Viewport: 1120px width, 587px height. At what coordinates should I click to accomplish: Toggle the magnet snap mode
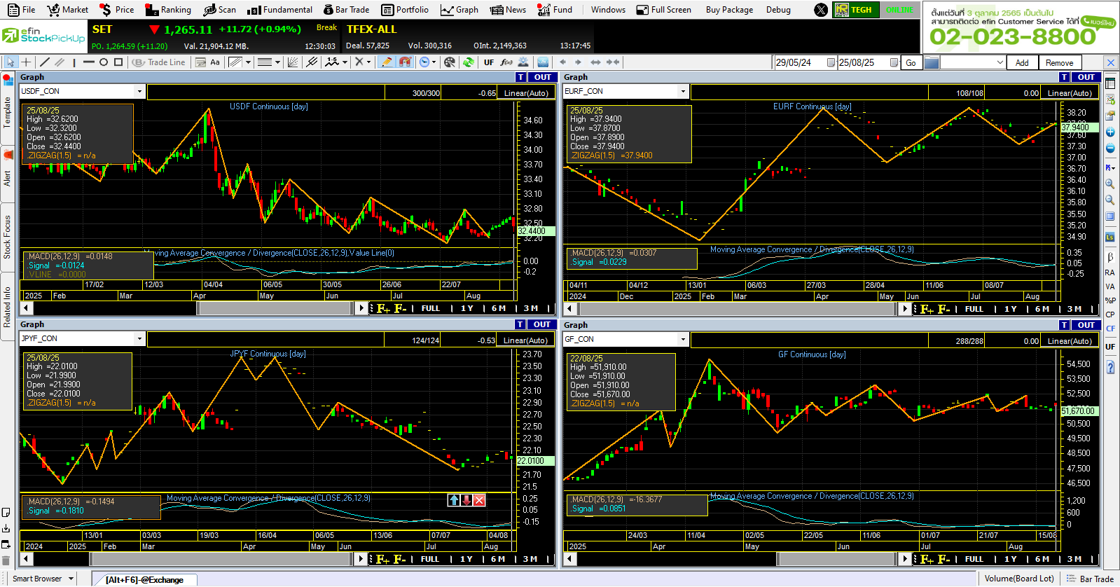click(405, 62)
